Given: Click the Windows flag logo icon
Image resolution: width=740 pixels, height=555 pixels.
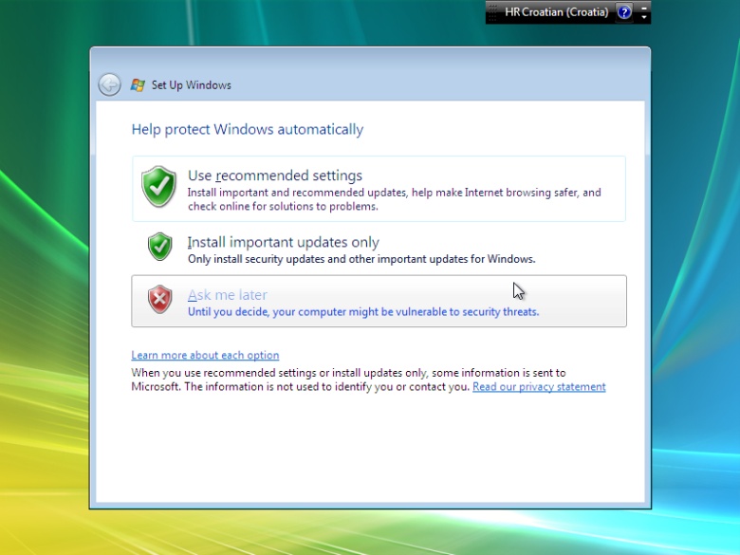Looking at the screenshot, I should pos(138,85).
